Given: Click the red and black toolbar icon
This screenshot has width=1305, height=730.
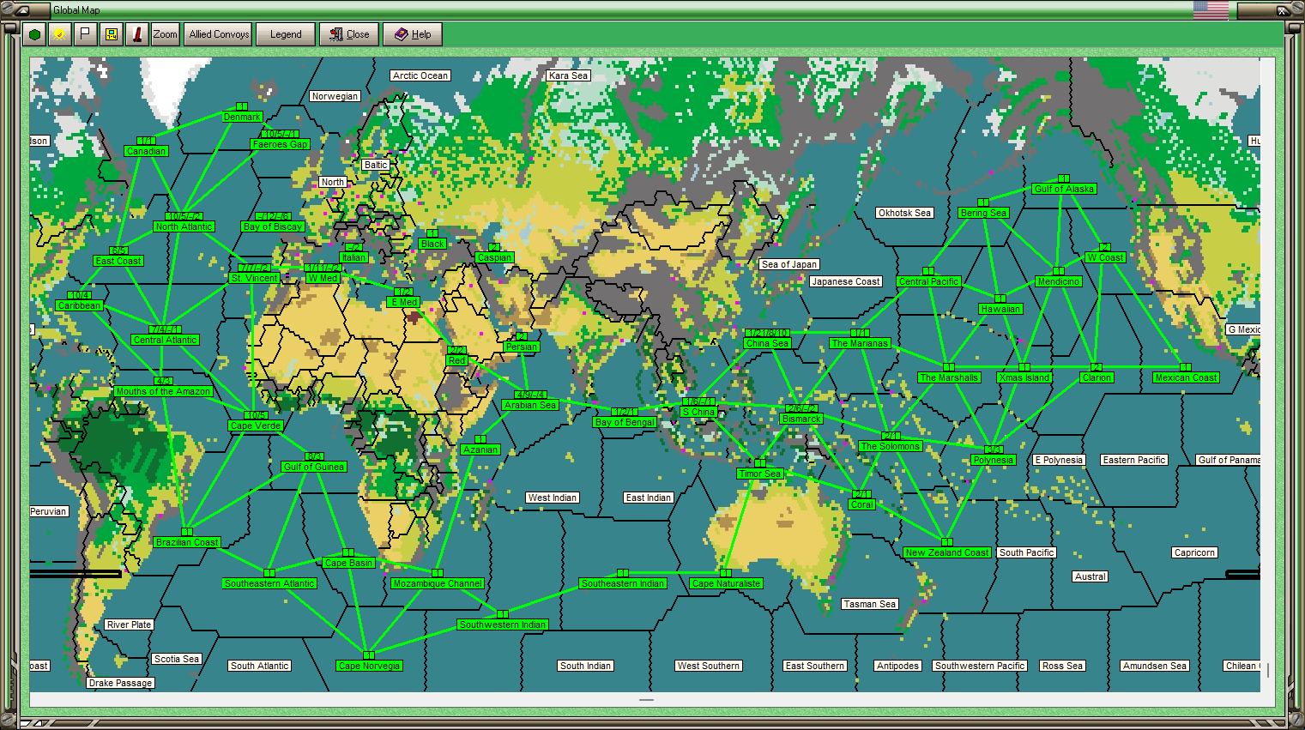Looking at the screenshot, I should 136,34.
